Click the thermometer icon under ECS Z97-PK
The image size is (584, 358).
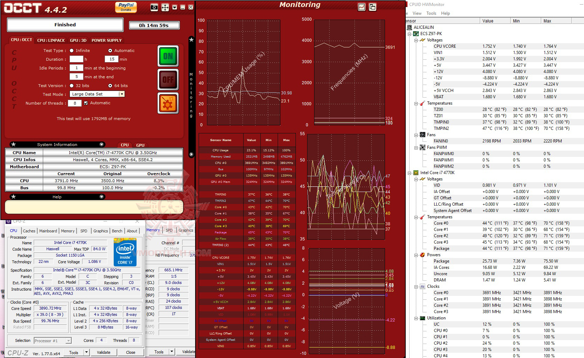(422, 103)
